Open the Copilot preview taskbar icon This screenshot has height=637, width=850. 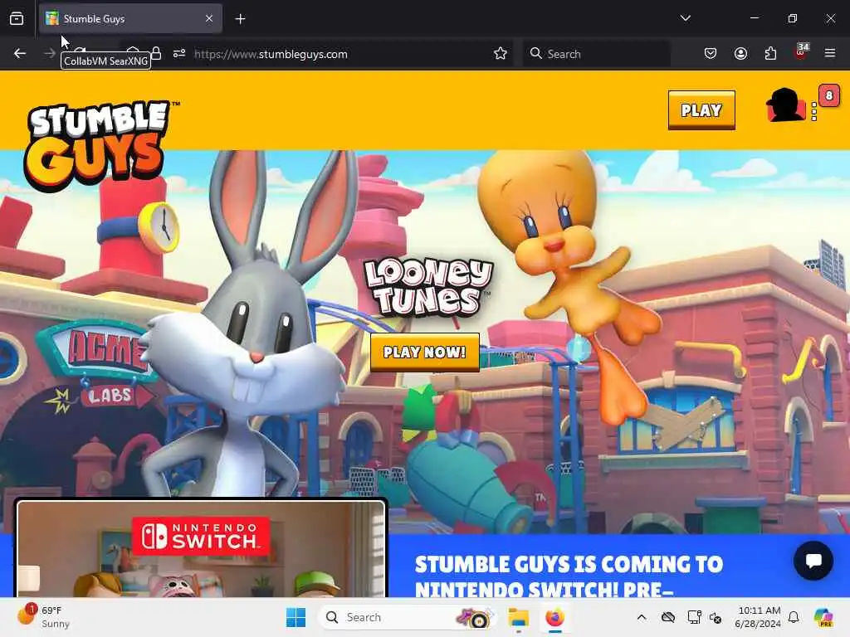(x=823, y=617)
